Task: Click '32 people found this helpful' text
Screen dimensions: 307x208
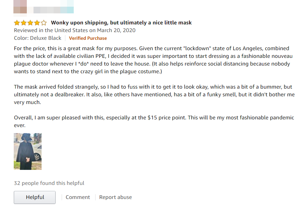Action: [49, 183]
